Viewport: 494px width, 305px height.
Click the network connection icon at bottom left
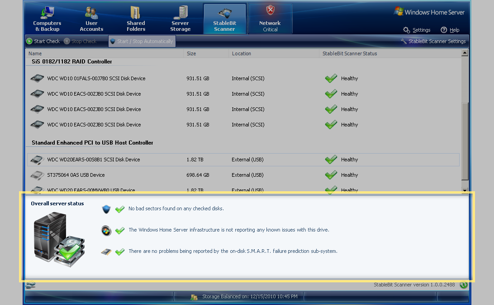click(31, 285)
